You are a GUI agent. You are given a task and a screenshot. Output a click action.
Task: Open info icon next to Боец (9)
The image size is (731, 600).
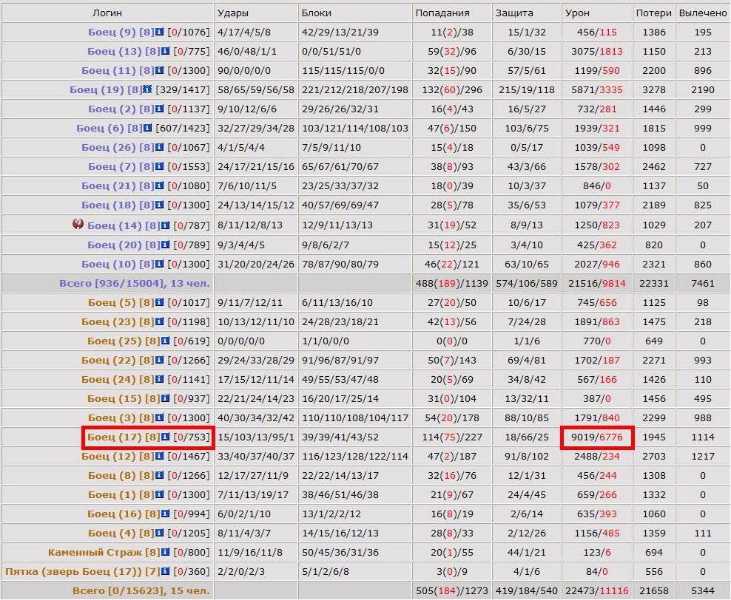(159, 32)
